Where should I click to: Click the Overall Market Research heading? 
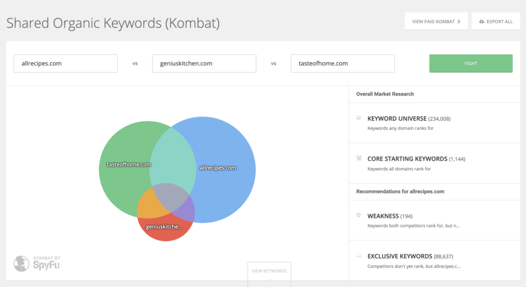pyautogui.click(x=385, y=94)
